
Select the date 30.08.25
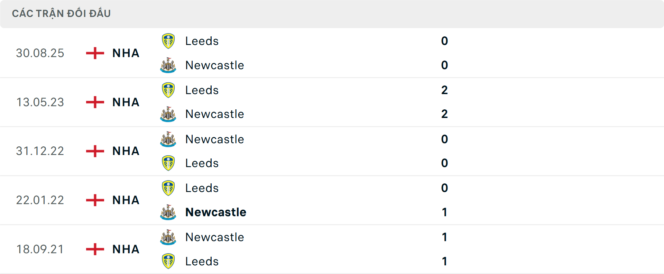pyautogui.click(x=40, y=53)
